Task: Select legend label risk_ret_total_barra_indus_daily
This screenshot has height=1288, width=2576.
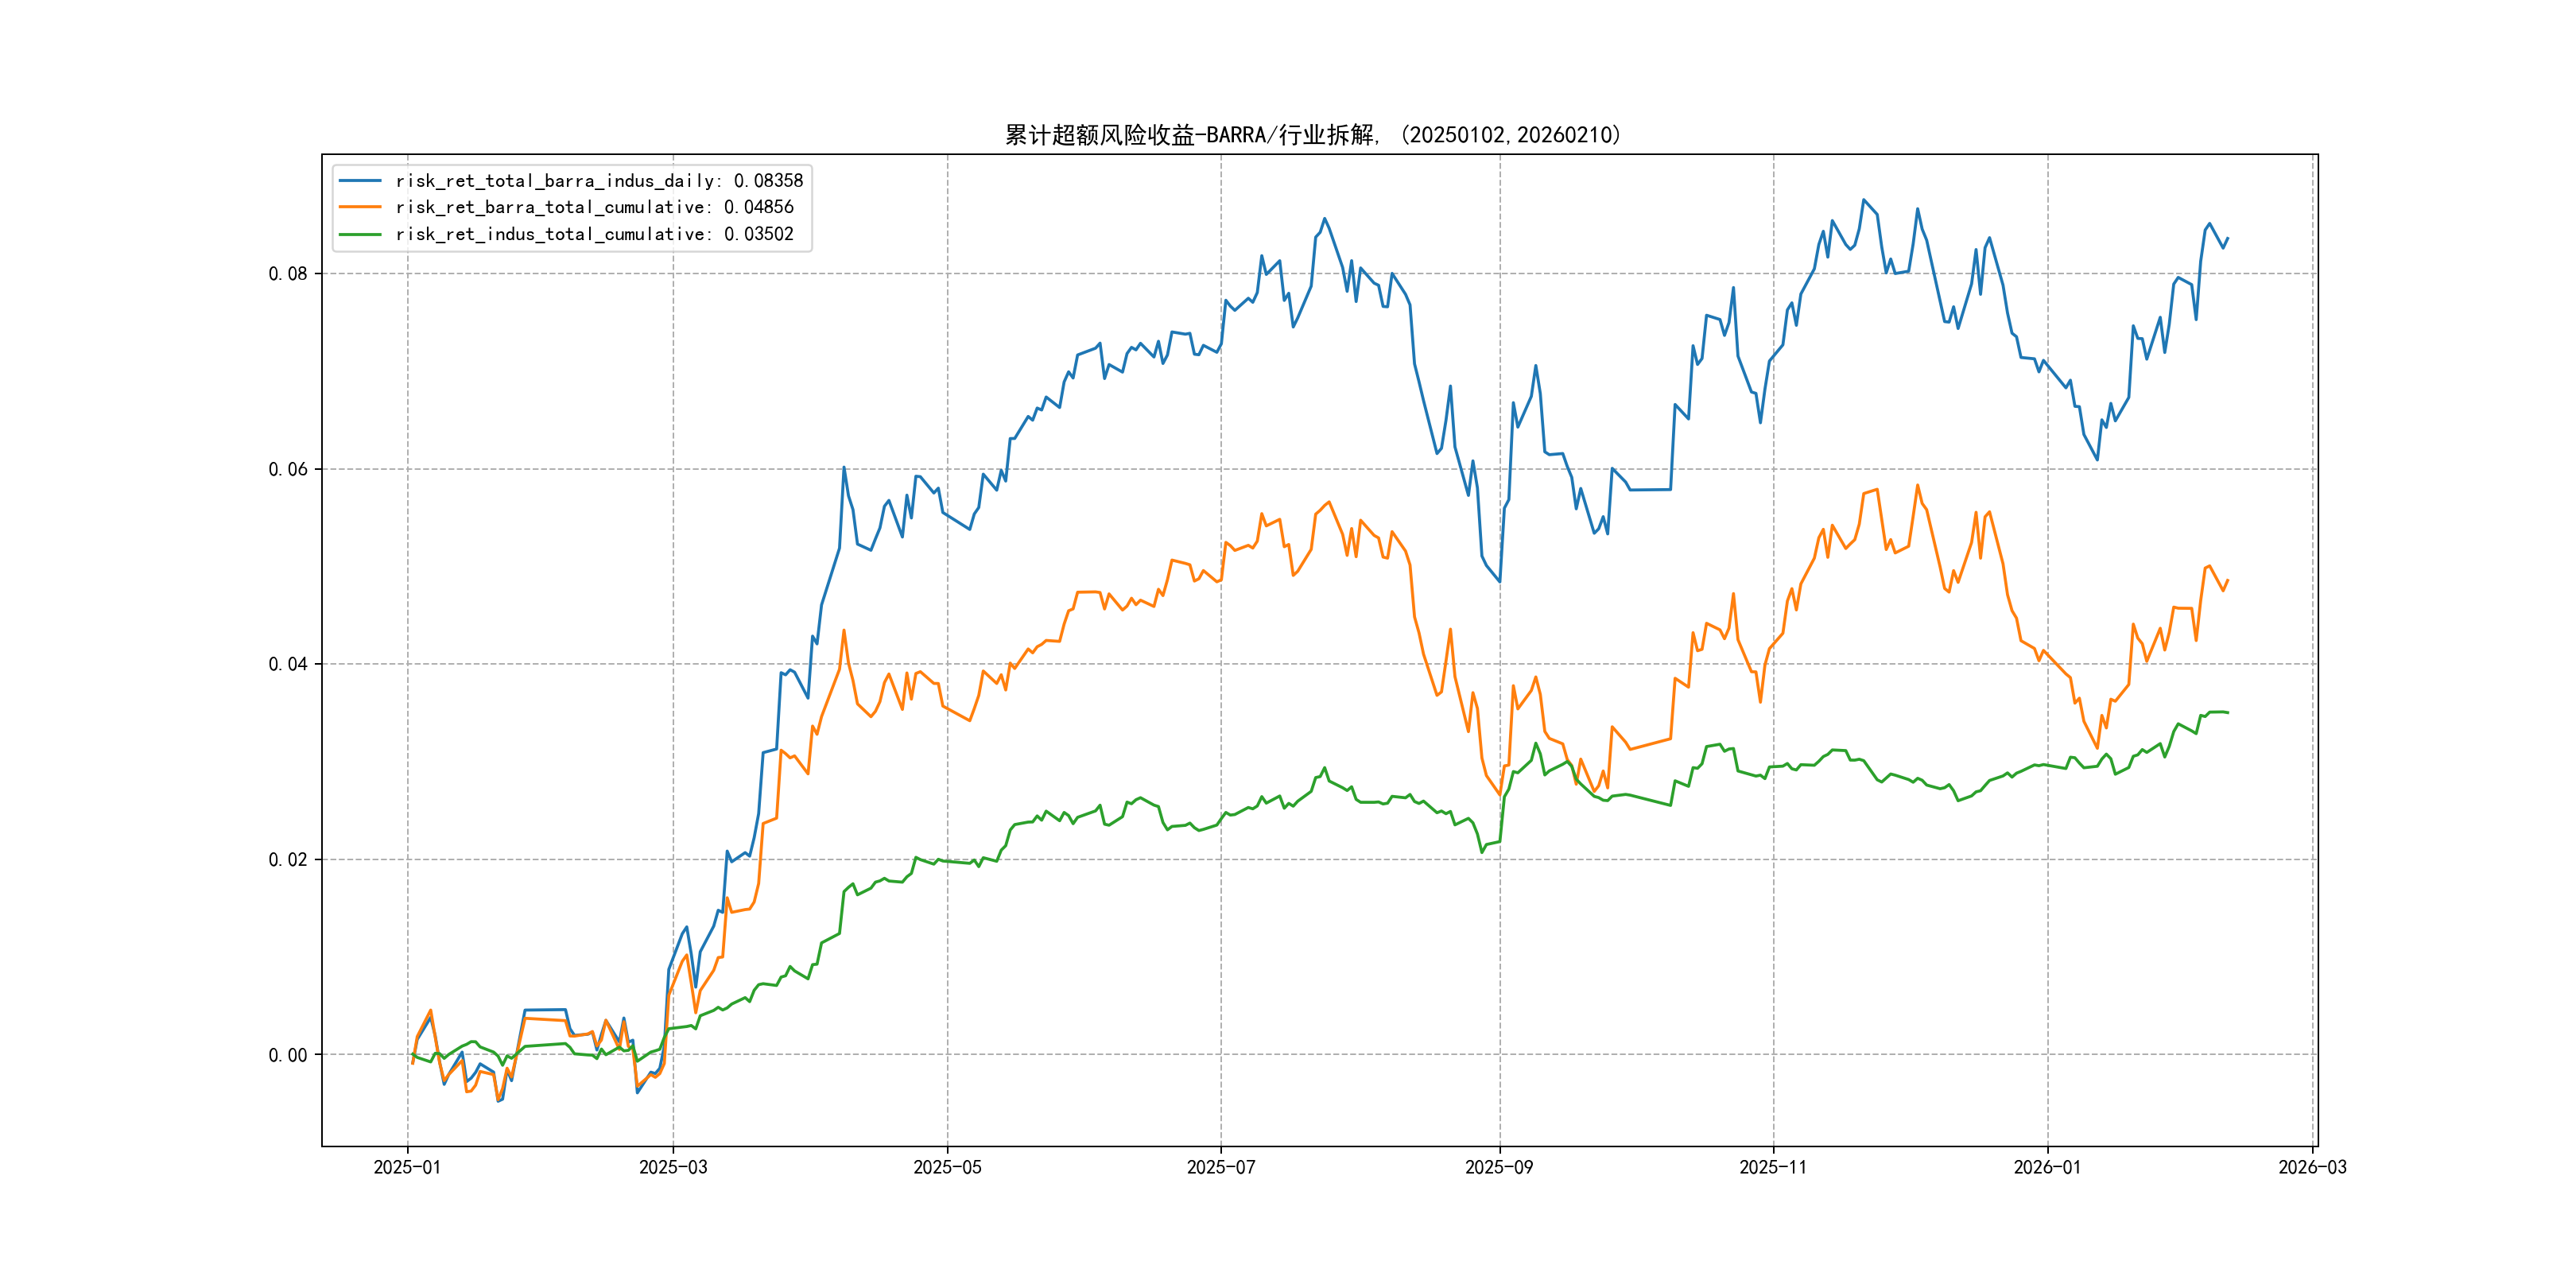Action: click(x=599, y=181)
